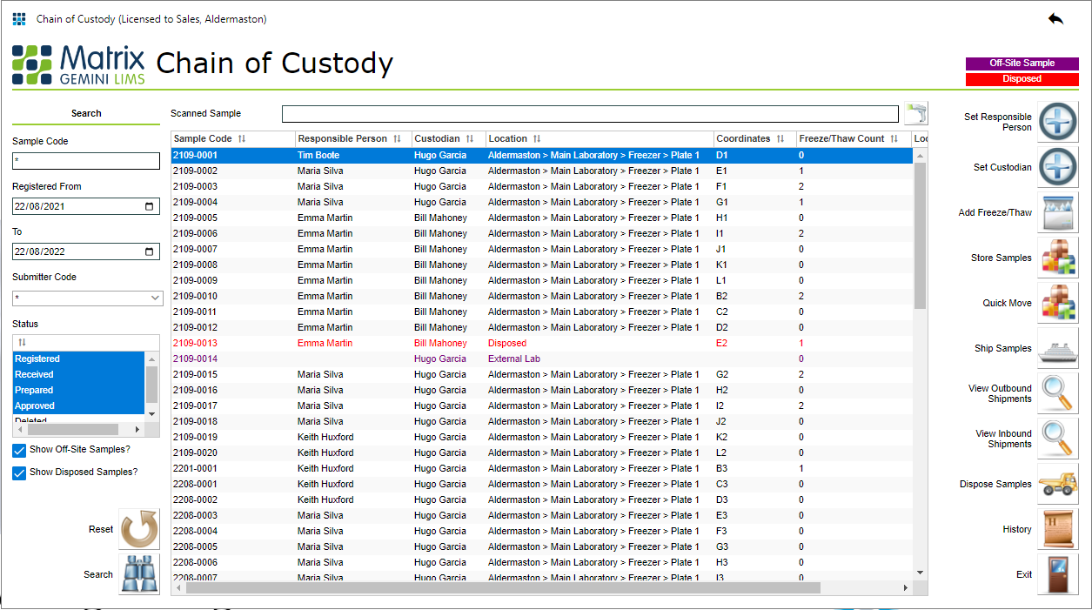
Task: Click the Reset button
Action: pos(138,529)
